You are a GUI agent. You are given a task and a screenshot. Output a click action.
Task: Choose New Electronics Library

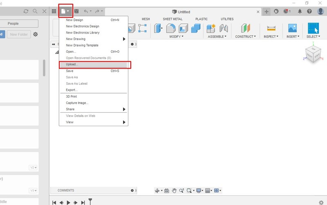[x=94, y=33]
